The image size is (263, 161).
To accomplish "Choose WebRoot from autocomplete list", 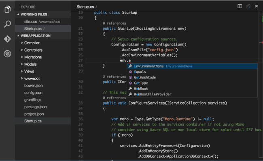I will [x=192, y=89].
